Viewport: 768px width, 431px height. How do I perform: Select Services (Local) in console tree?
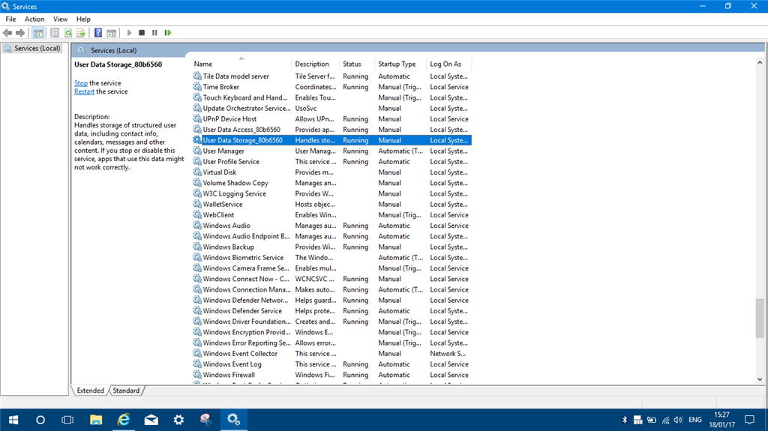point(32,49)
